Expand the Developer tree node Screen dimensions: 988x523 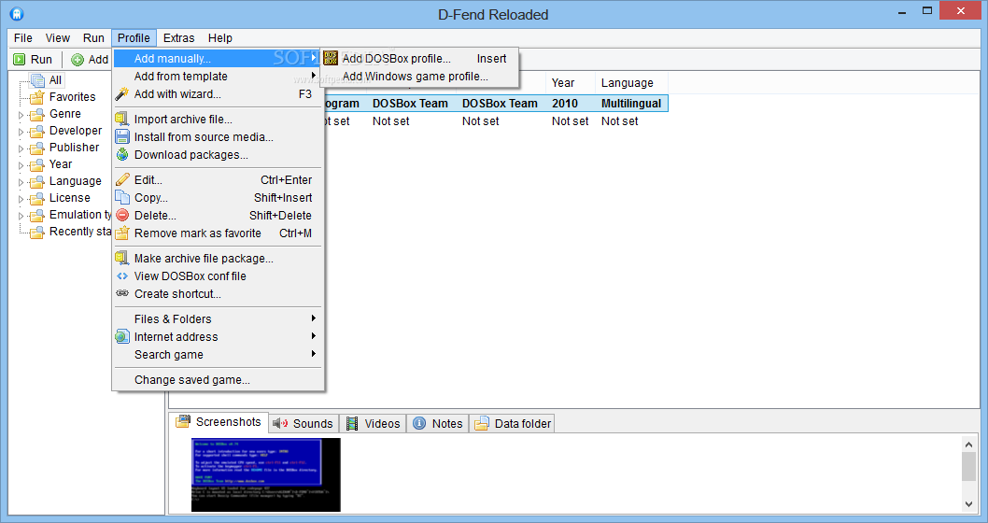tap(21, 132)
